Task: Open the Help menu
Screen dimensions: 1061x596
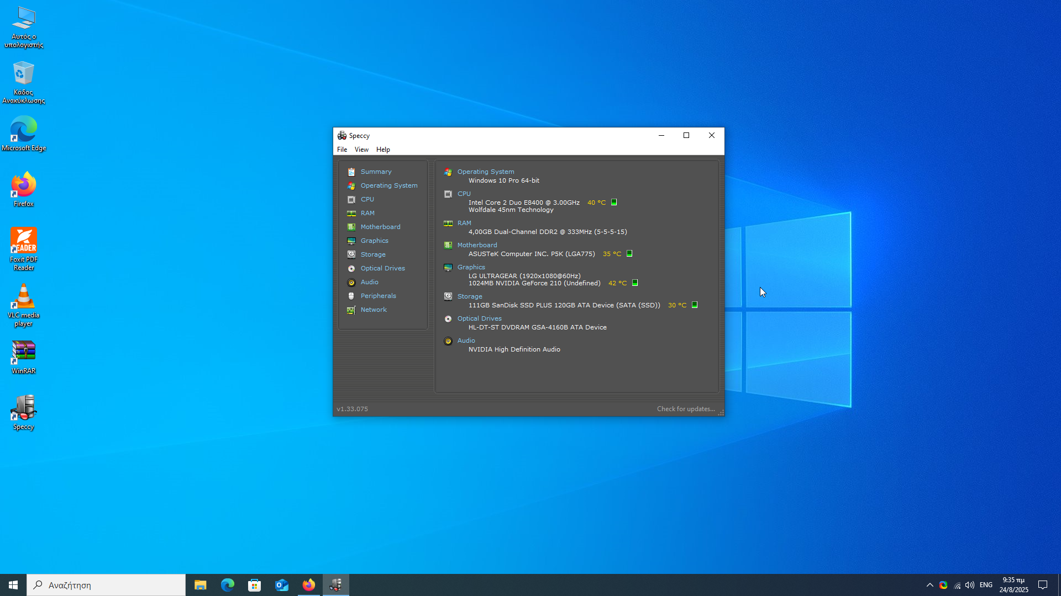Action: tap(383, 150)
